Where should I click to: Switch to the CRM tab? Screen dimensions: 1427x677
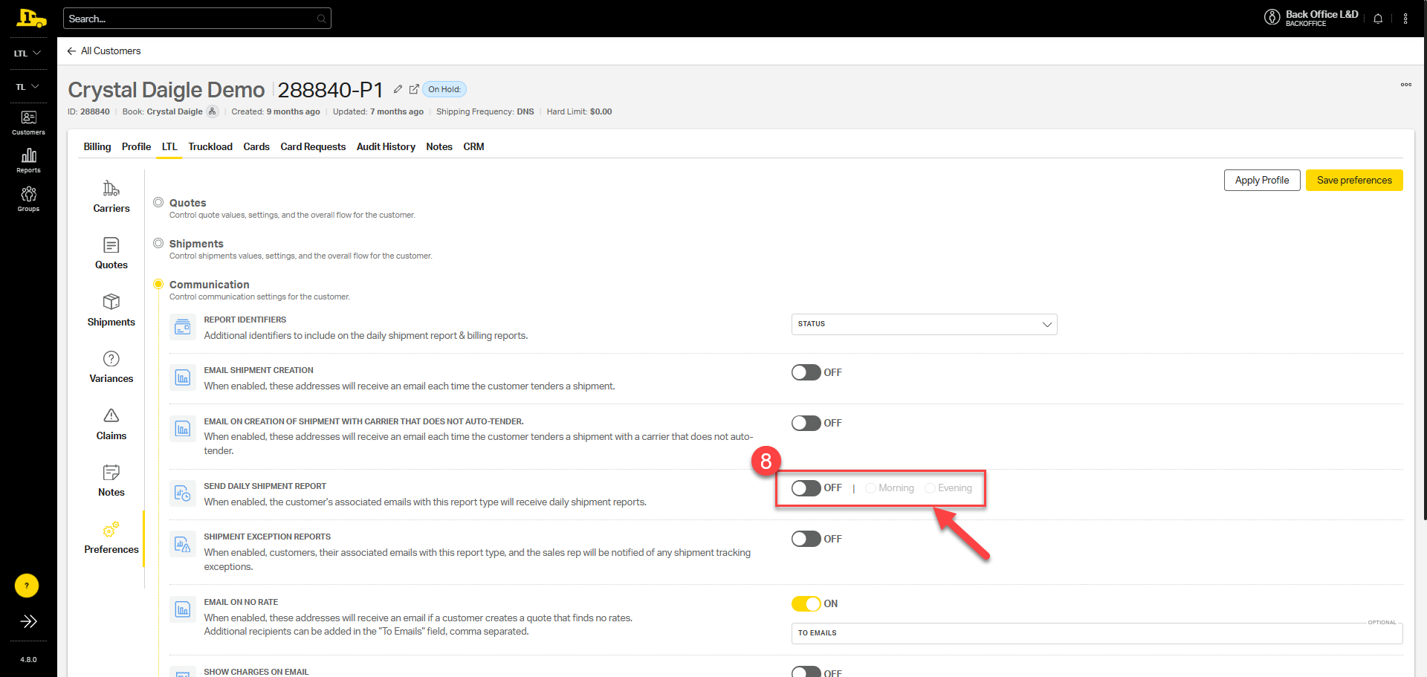473,146
